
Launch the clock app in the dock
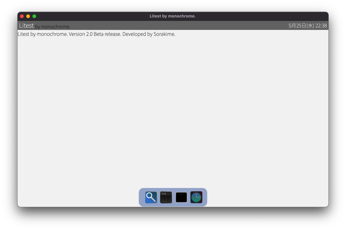196,197
